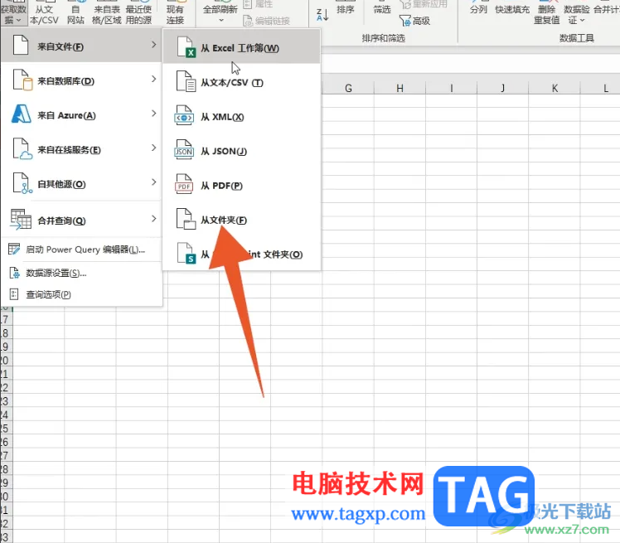The width and height of the screenshot is (620, 543).
Task: Click the query options icon
Action: point(14,294)
